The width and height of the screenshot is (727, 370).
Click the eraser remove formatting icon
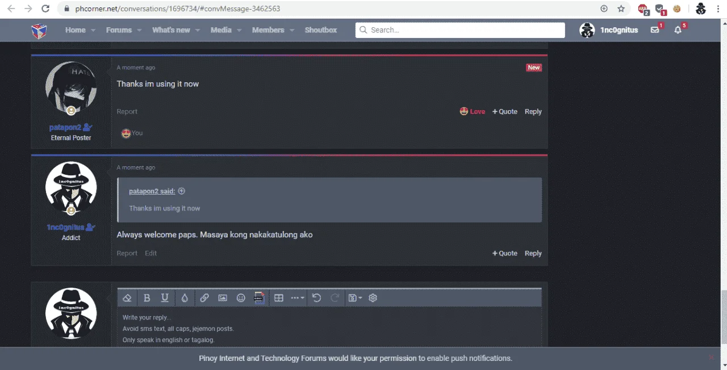point(127,298)
